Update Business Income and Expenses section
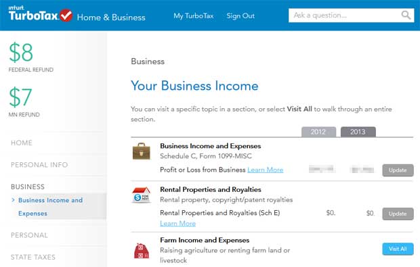This screenshot has width=420, height=267. [398, 170]
